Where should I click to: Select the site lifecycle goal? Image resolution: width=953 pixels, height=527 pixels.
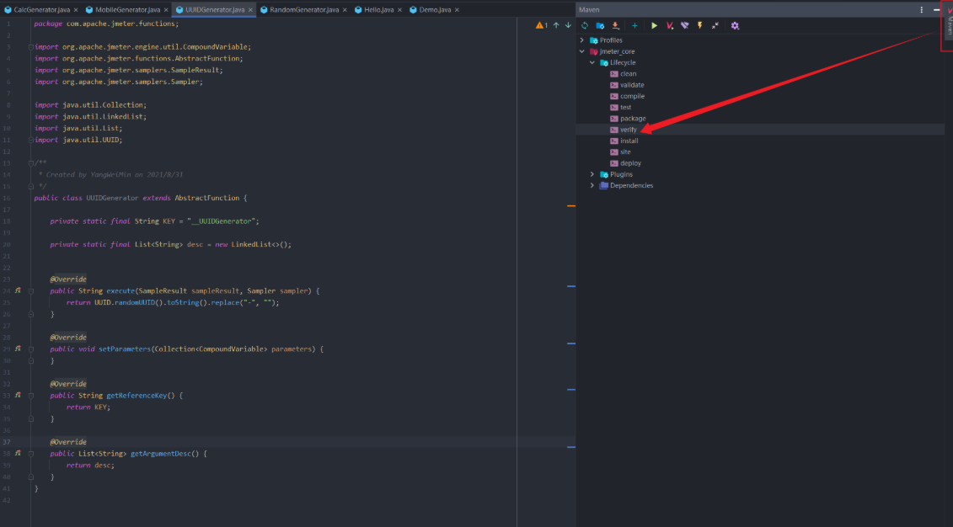[x=625, y=152]
